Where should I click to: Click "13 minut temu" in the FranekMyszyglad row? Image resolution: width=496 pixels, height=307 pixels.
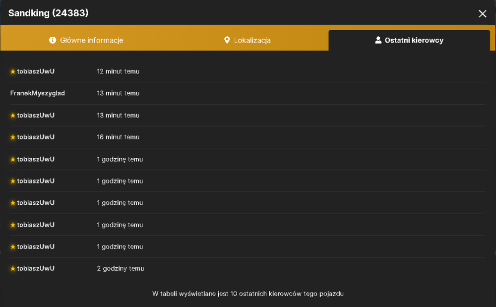(118, 93)
